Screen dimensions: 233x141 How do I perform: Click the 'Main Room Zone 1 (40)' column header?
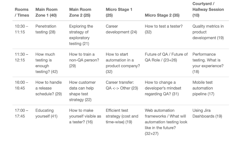46,12
